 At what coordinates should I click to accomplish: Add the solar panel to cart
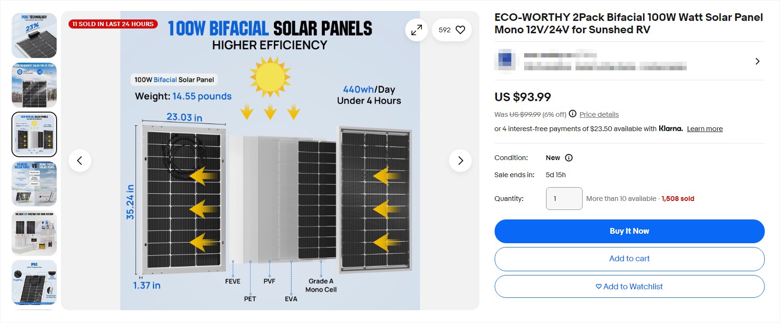point(629,259)
